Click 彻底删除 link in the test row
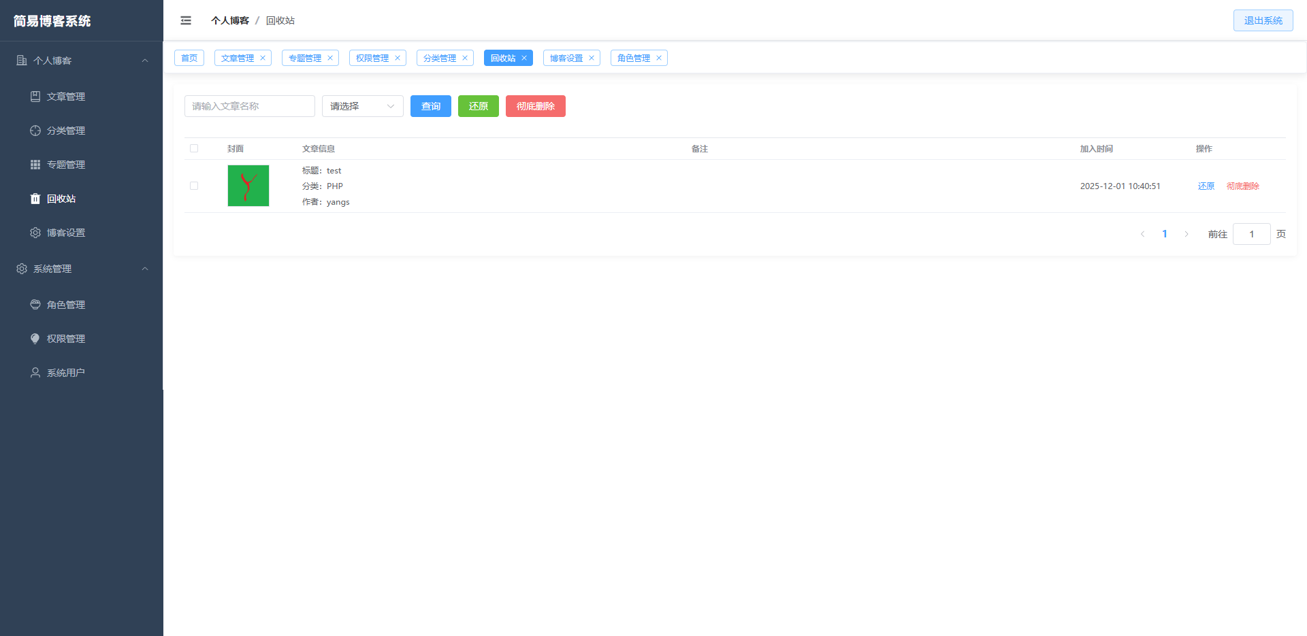1307x636 pixels. [1243, 186]
